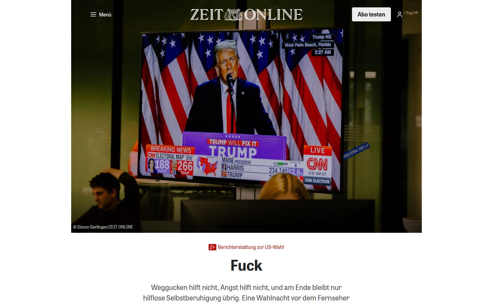The height and width of the screenshot is (305, 501).
Task: Open the hamburger menu icon
Action: (93, 14)
